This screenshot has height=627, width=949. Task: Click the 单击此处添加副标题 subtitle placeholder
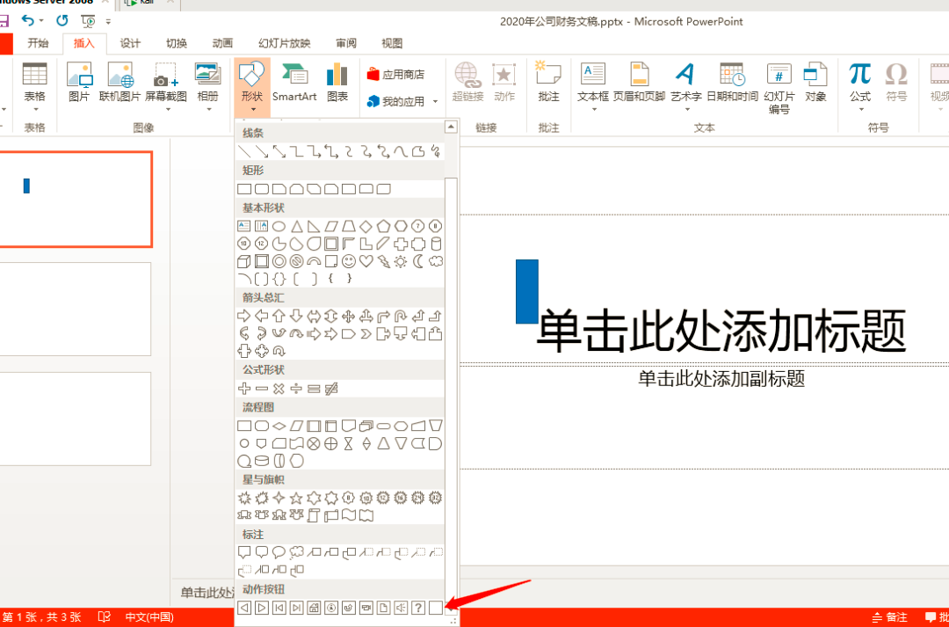click(x=721, y=379)
